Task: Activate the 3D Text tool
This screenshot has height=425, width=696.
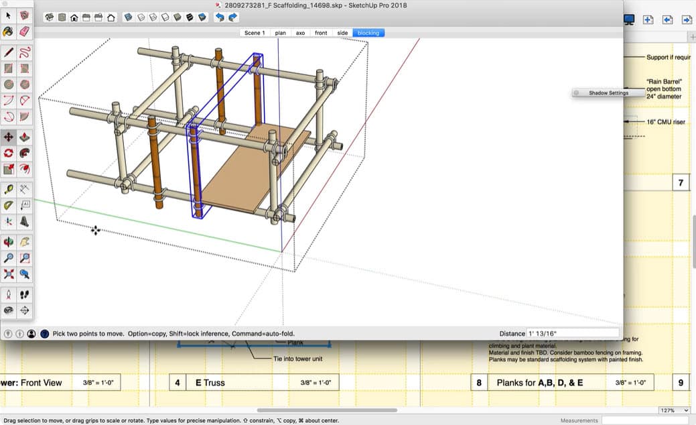Action: [x=24, y=222]
